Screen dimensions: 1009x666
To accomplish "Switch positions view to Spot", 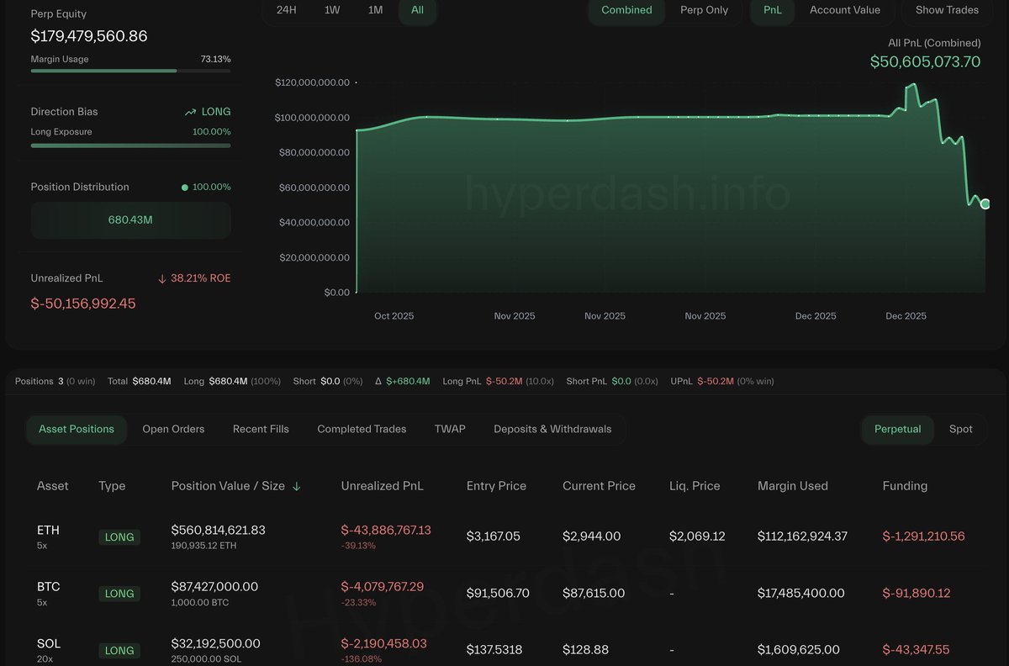I will tap(960, 429).
